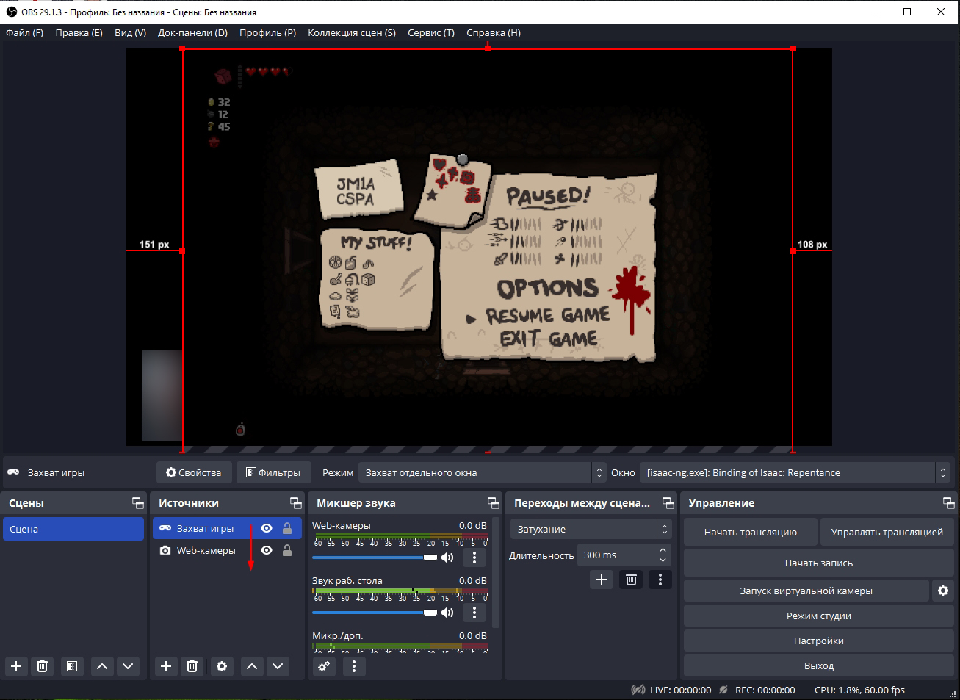The width and height of the screenshot is (960, 700).
Task: Open Настройки (Settings)
Action: [819, 641]
